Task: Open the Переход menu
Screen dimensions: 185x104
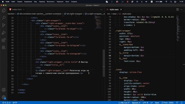Action: (42, 2)
